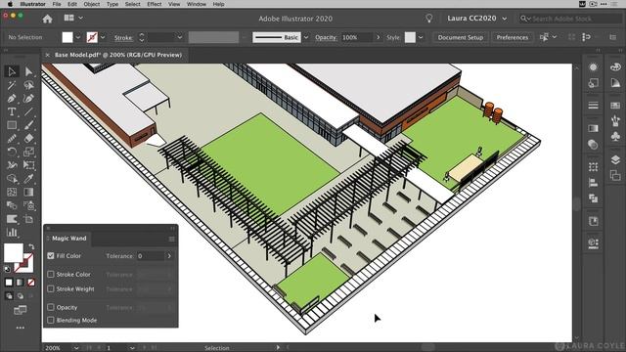Select the Paintbrush tool
The height and width of the screenshot is (352, 626).
28,125
